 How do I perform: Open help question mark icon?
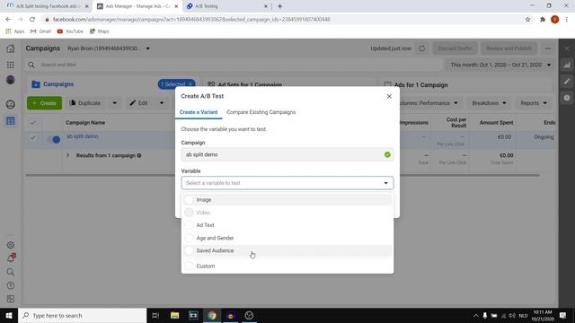10,285
